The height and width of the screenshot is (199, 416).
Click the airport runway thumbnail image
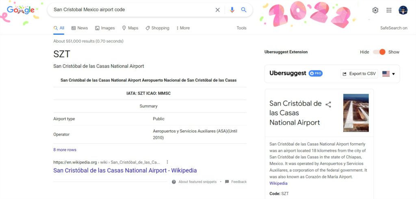pyautogui.click(x=356, y=113)
